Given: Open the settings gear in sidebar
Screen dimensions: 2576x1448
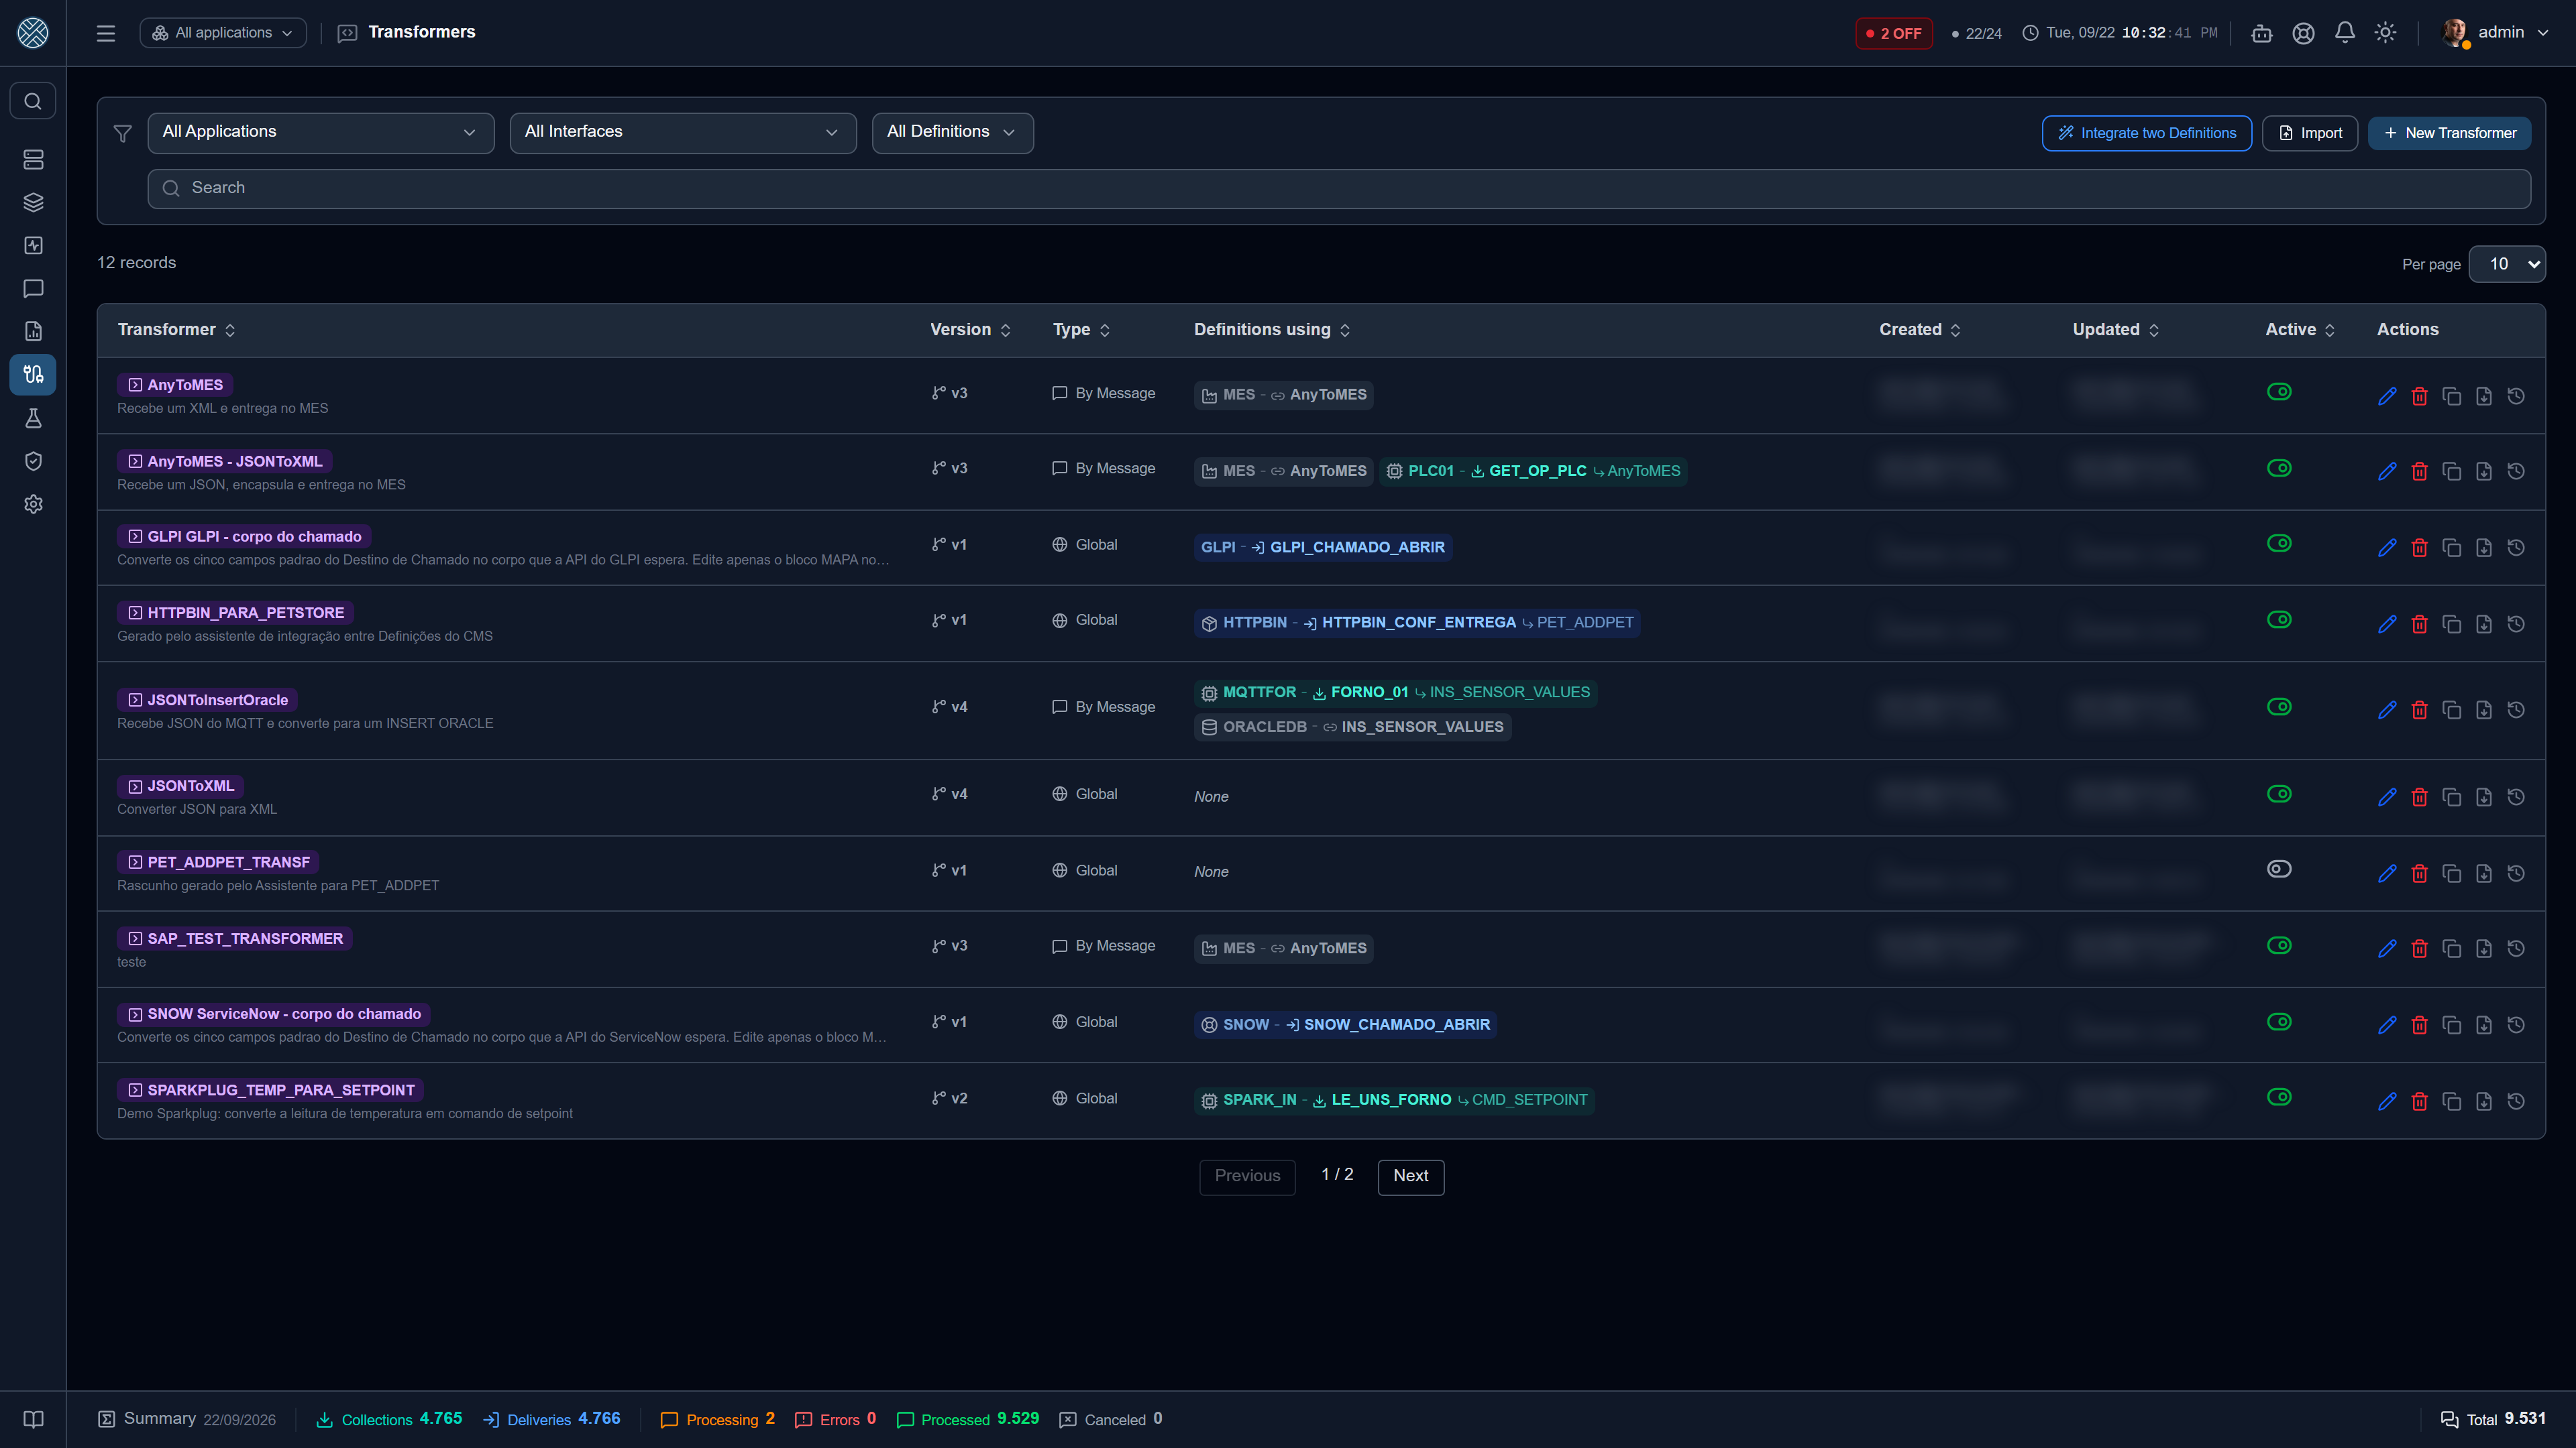Looking at the screenshot, I should [33, 503].
